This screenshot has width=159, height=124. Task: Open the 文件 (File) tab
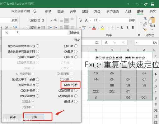(x=153, y=11)
